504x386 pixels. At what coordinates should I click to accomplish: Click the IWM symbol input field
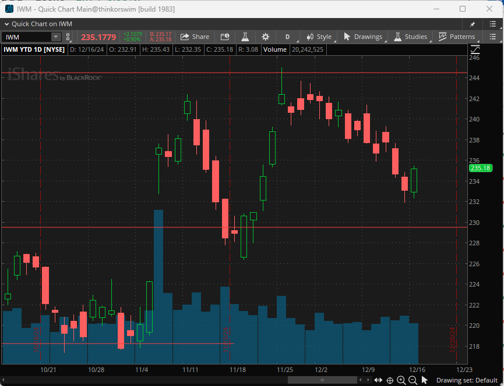27,37
